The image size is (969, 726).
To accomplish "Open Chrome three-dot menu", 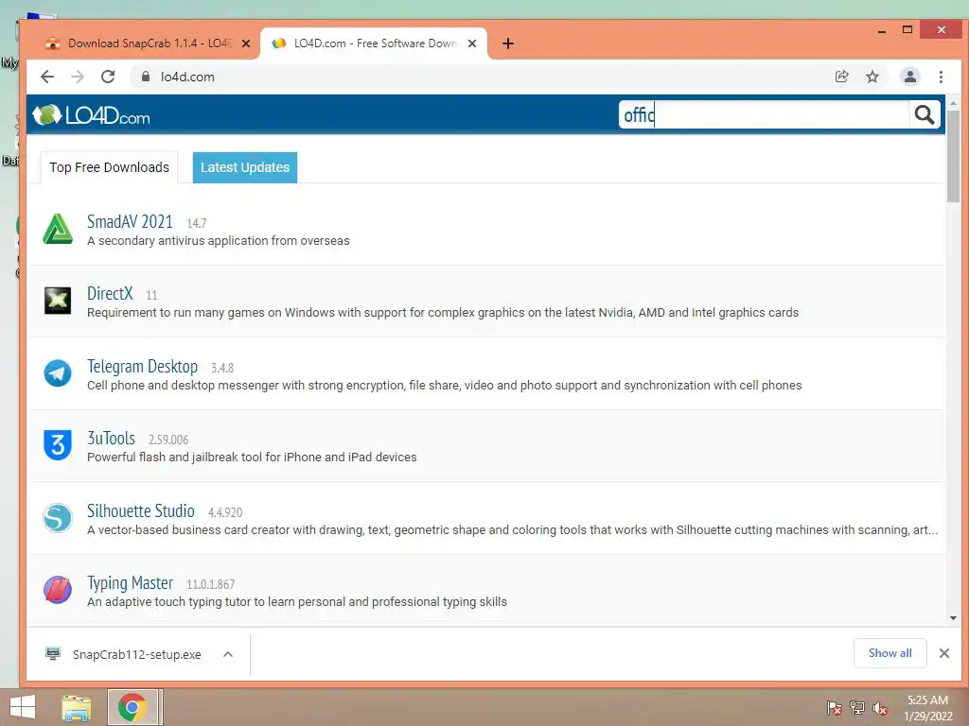I will pyautogui.click(x=941, y=77).
